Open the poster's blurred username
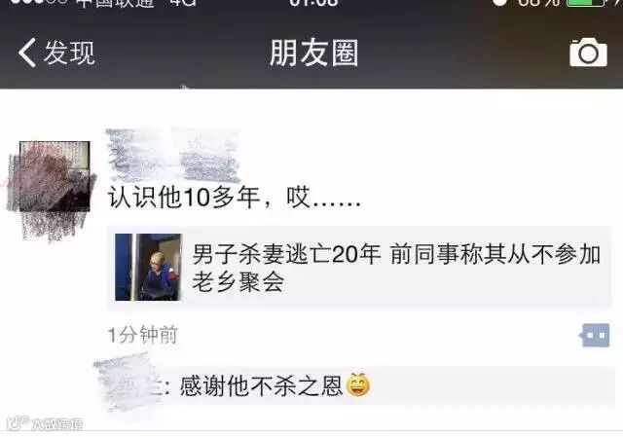 [173, 156]
